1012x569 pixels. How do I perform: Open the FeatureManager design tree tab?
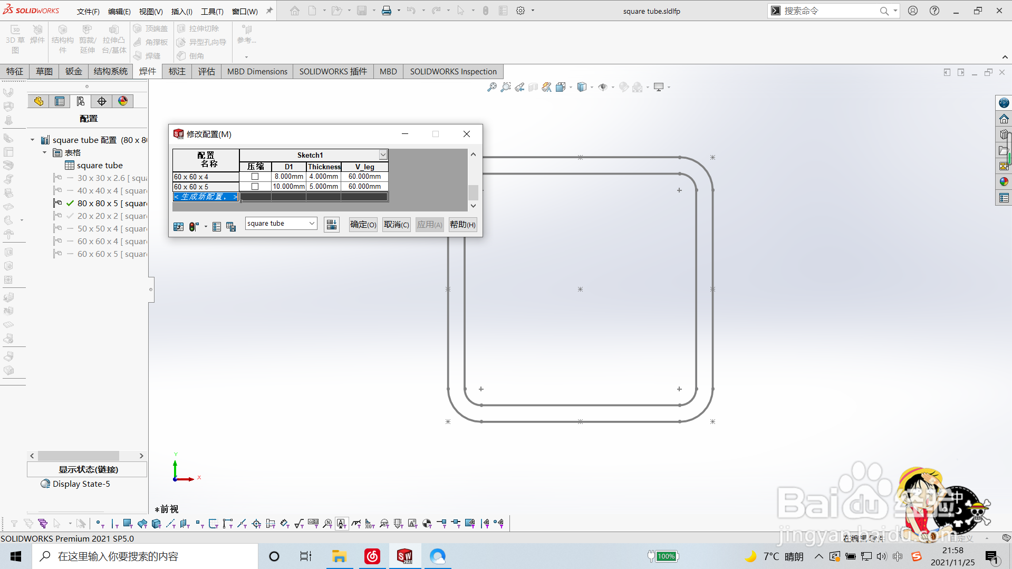pos(38,101)
